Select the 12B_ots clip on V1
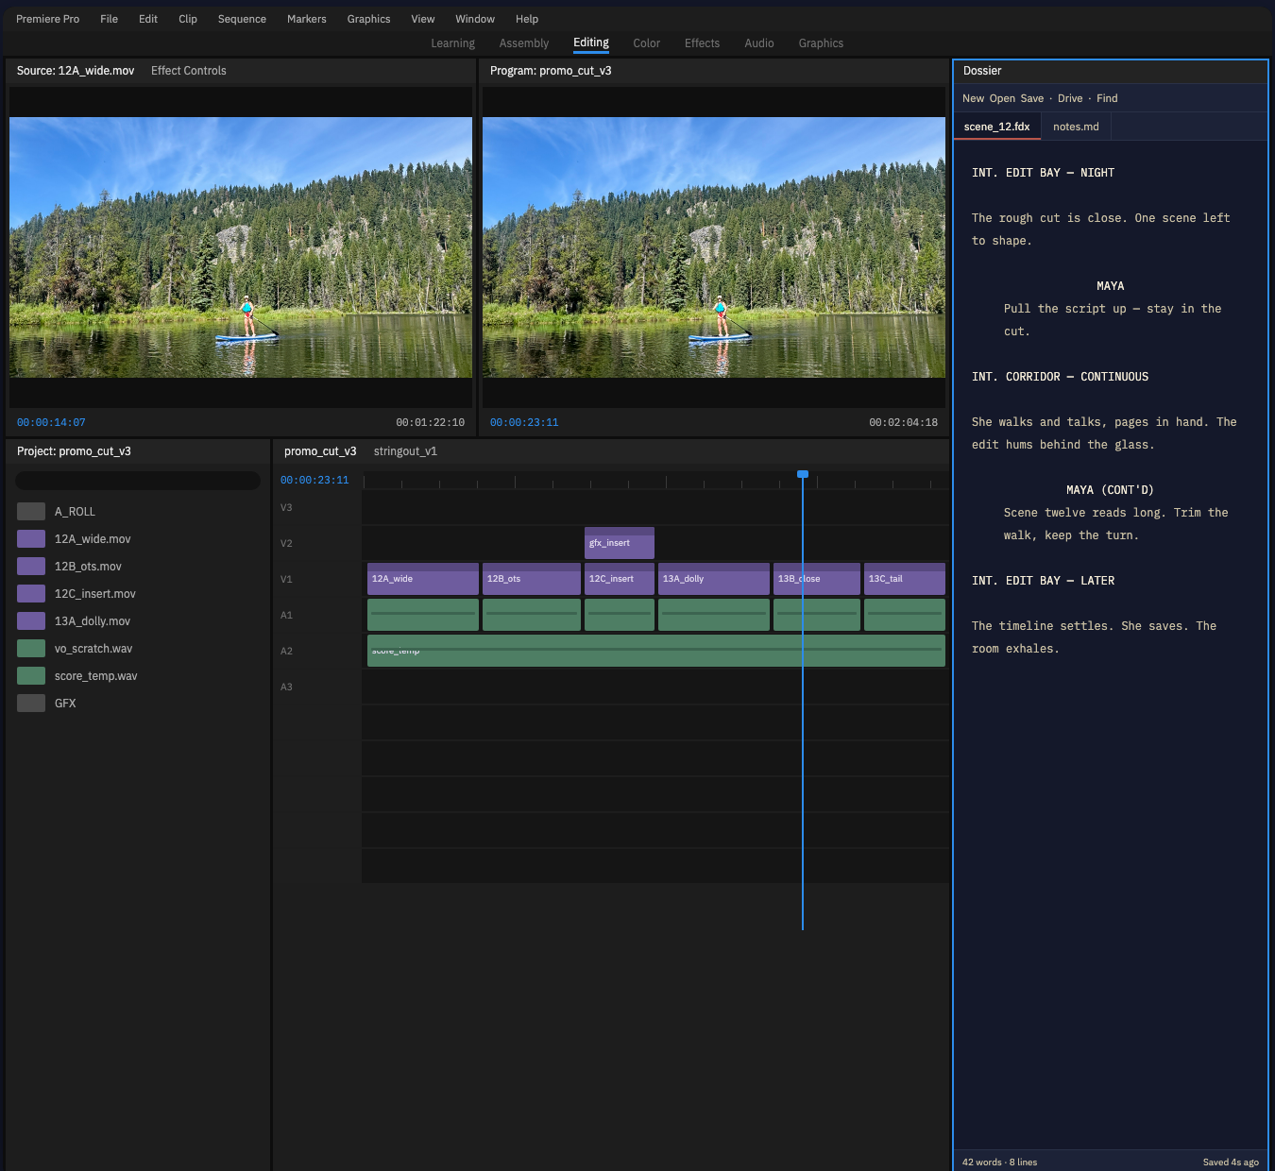 [532, 579]
